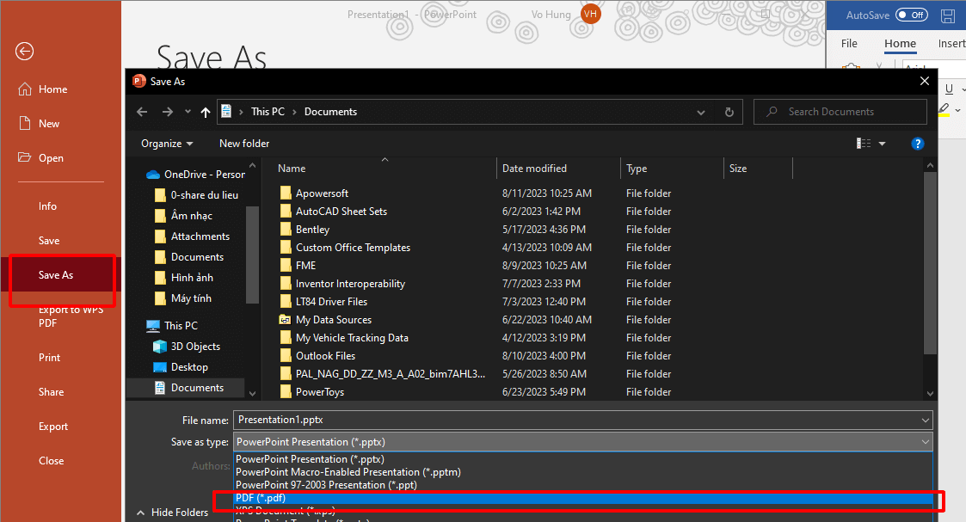The image size is (966, 522).
Task: Select Attachments folder in tree
Action: (192, 236)
